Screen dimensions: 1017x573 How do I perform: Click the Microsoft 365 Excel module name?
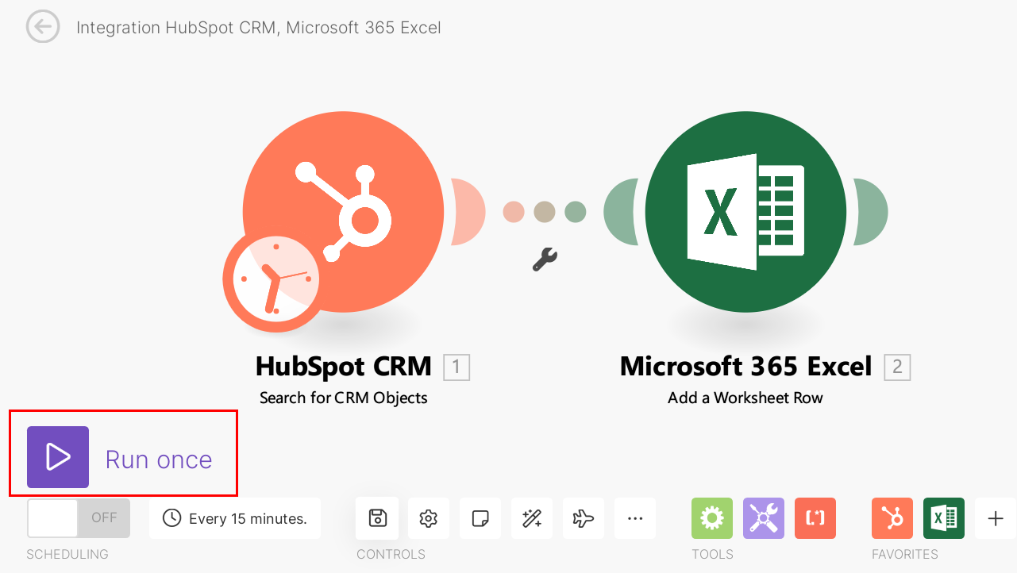tap(746, 366)
